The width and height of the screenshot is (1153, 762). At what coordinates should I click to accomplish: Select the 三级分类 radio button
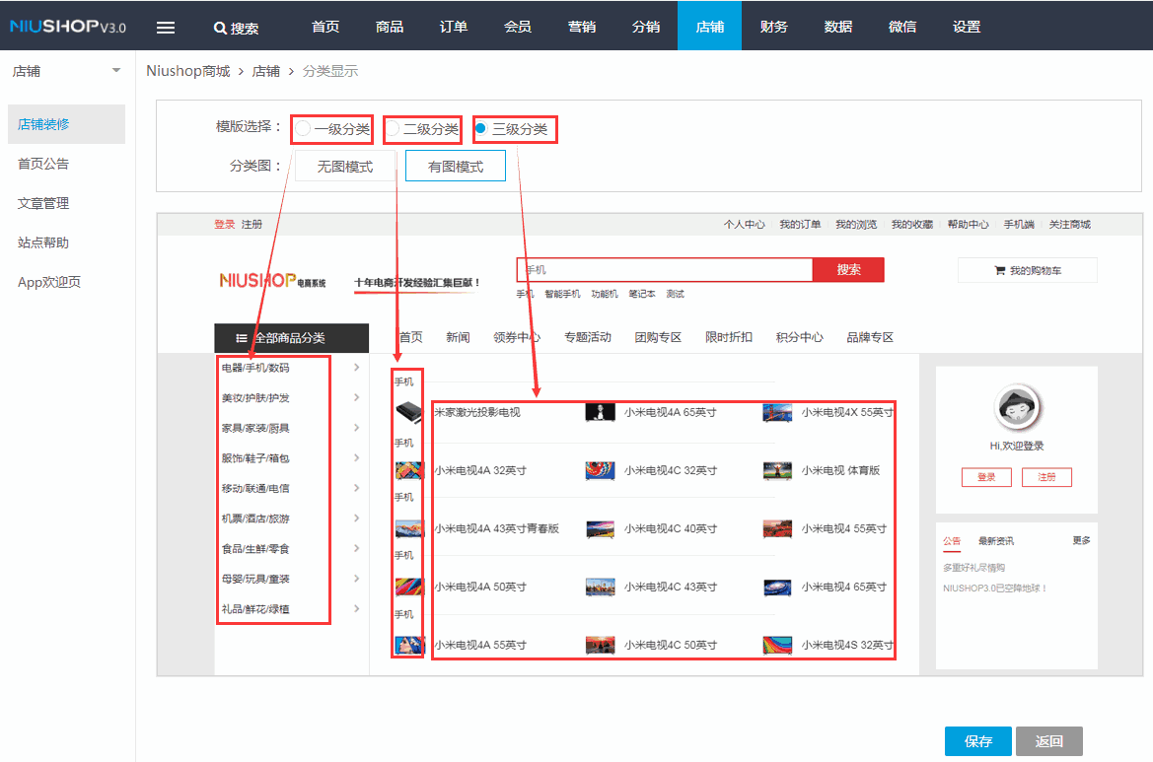tap(481, 128)
